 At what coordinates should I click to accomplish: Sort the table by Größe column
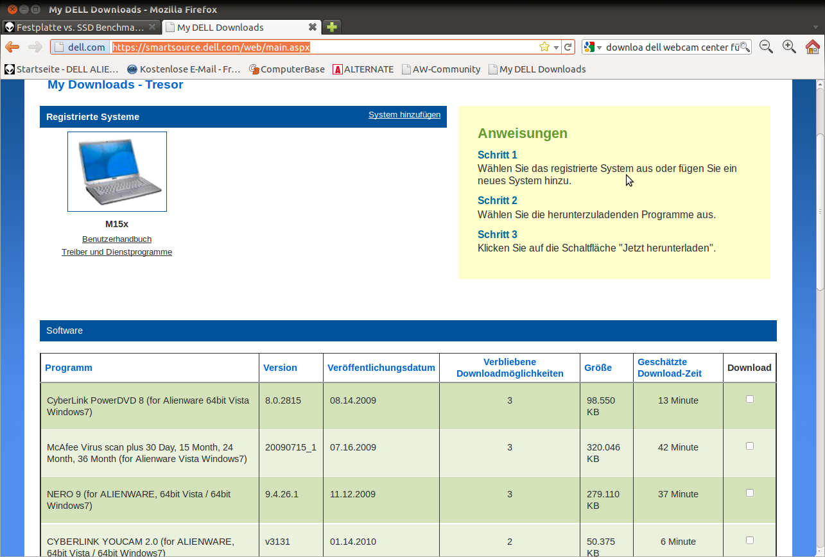click(598, 368)
